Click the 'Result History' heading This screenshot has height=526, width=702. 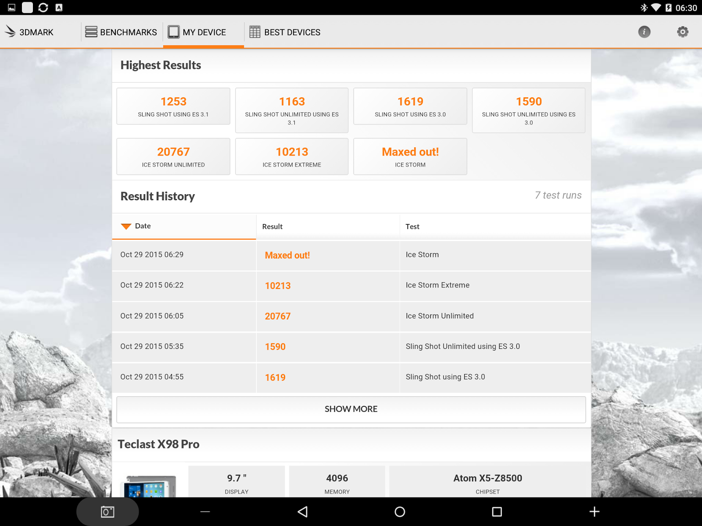(x=158, y=196)
